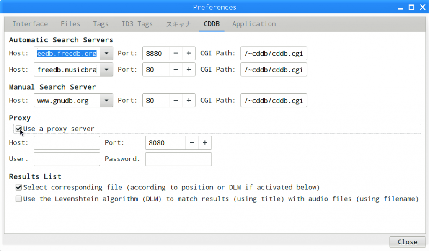Expand the freedb.freedb.org host dropdown
Viewport: 429px width, 251px height.
(x=106, y=53)
